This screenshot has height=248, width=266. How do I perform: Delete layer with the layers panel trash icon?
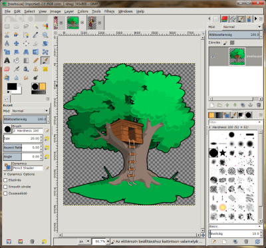point(259,105)
